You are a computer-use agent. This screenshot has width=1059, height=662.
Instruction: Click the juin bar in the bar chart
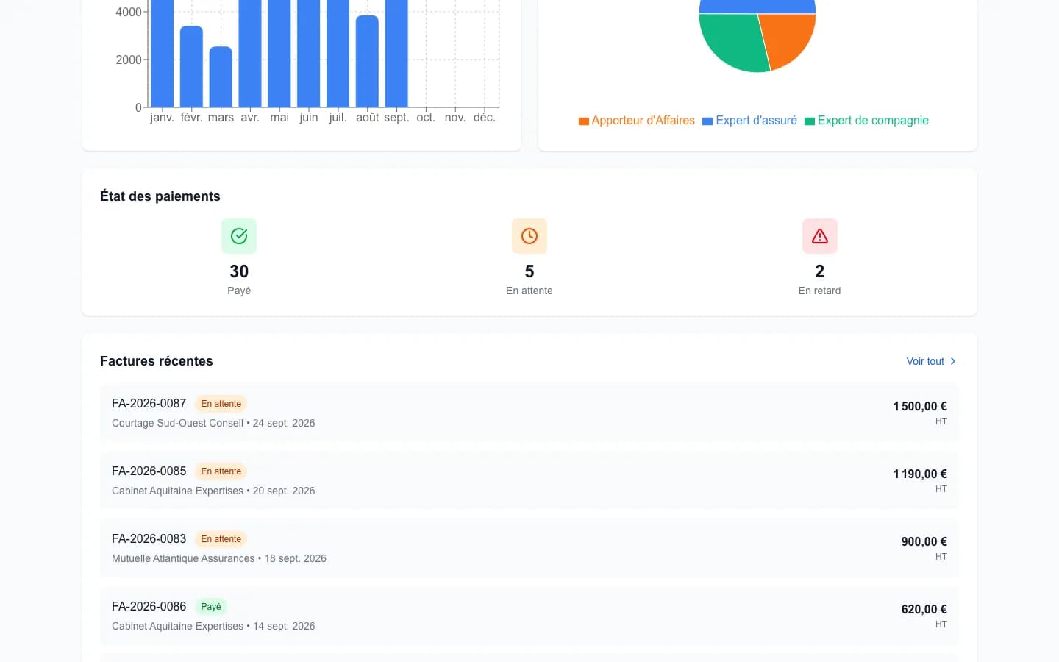[x=309, y=54]
